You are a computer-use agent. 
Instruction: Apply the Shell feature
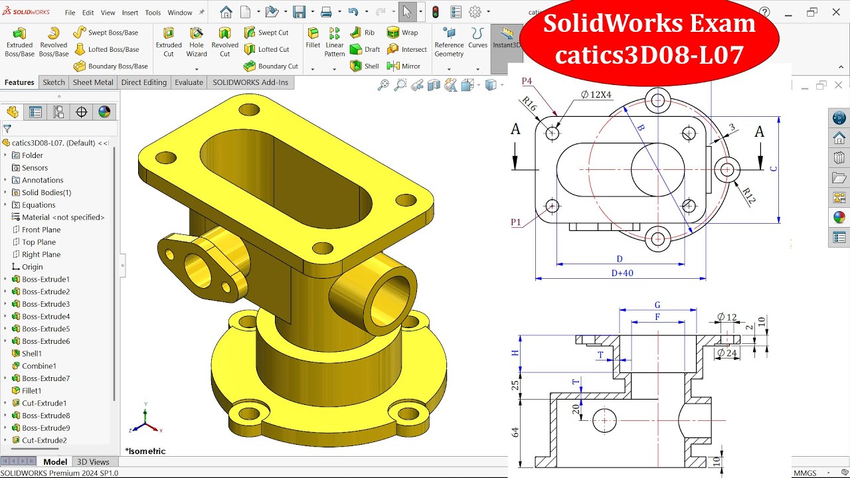[365, 66]
